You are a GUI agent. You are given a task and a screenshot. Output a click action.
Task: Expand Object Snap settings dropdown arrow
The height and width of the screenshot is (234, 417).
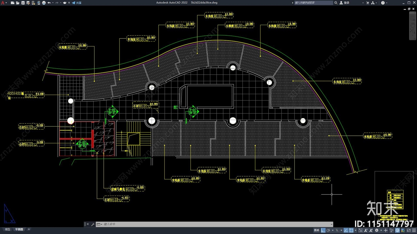point(355,230)
